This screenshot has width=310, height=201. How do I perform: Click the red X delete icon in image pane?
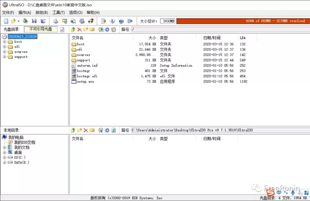point(80,30)
